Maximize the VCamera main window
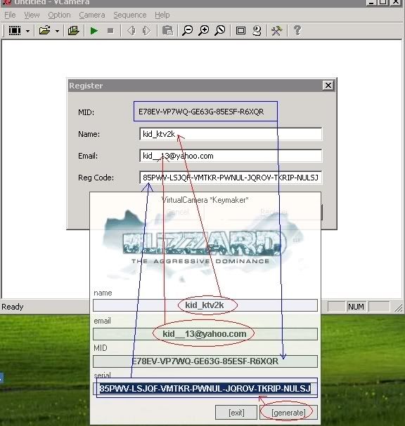The height and width of the screenshot is (426, 405). [x=383, y=2]
